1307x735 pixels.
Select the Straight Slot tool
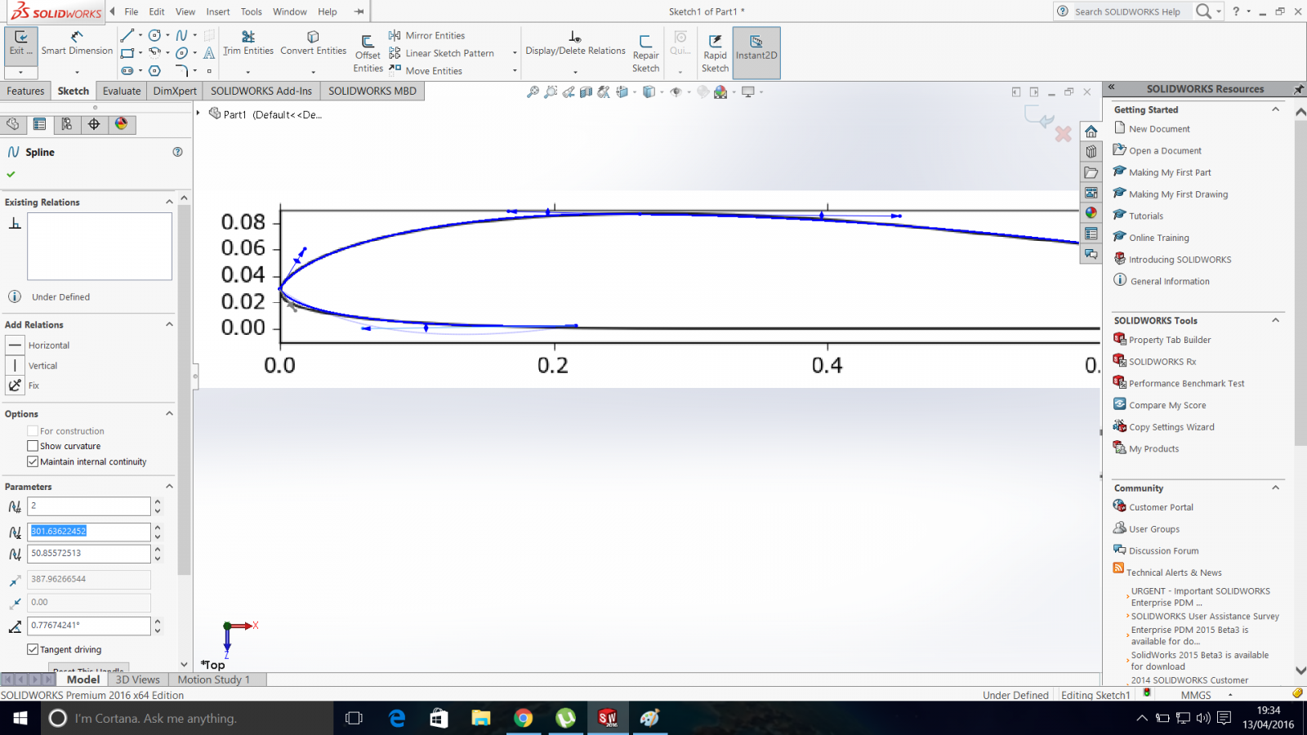127,71
